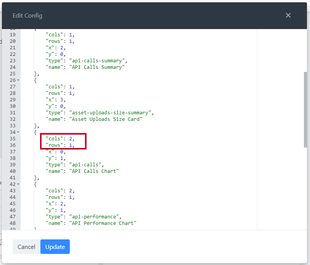Screen dimensions: 310x265
Task: Collapse the block at line 26
Action: pos(18,80)
